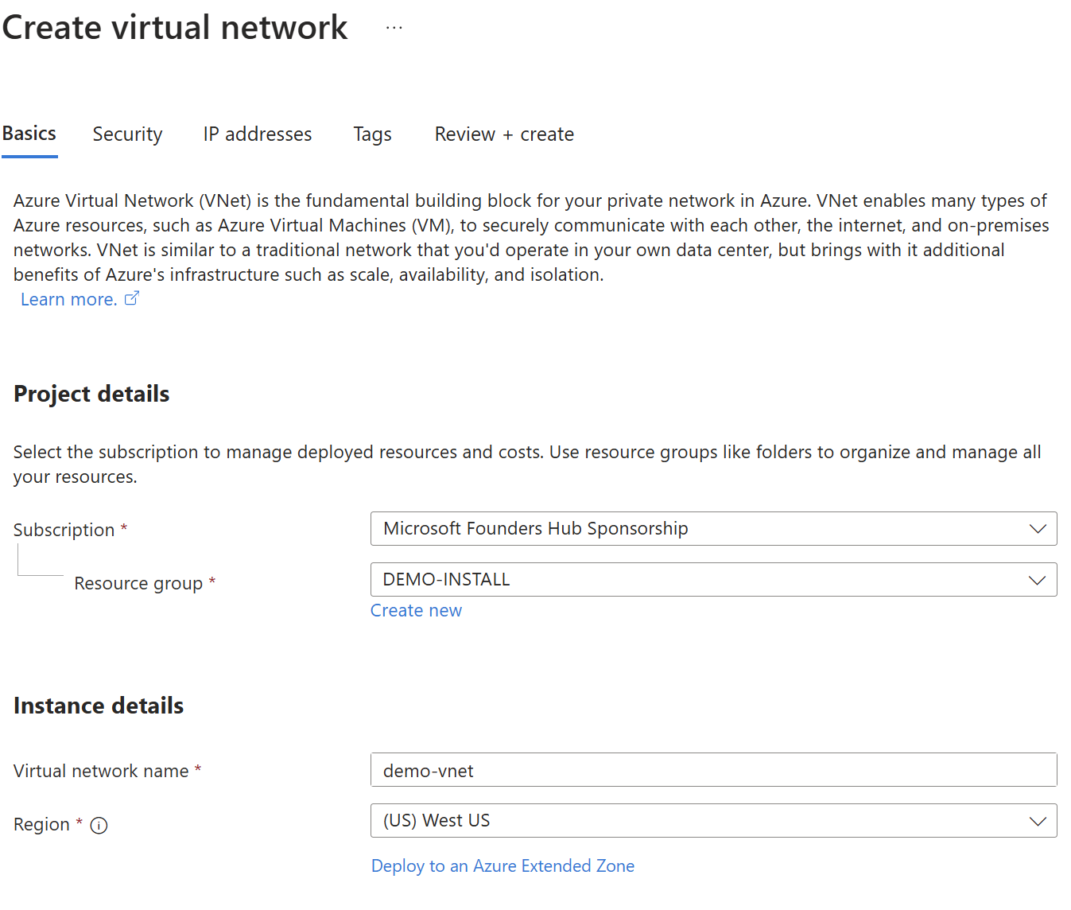Select the Tags tab
Viewport: 1071px width, 910px height.
tap(372, 134)
